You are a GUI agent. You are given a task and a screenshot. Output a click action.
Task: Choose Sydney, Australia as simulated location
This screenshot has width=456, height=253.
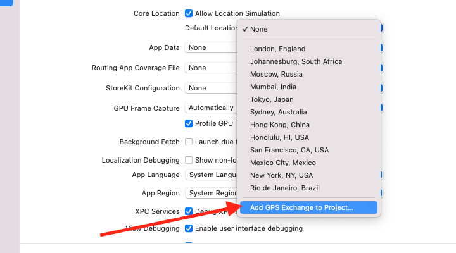coord(278,112)
